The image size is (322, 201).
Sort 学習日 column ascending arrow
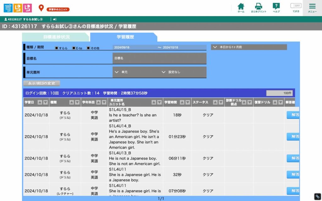click(x=40, y=102)
